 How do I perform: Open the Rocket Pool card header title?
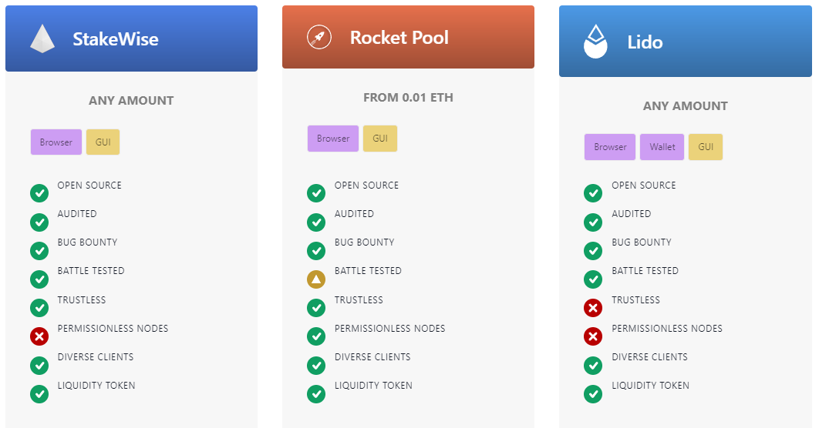click(x=399, y=38)
